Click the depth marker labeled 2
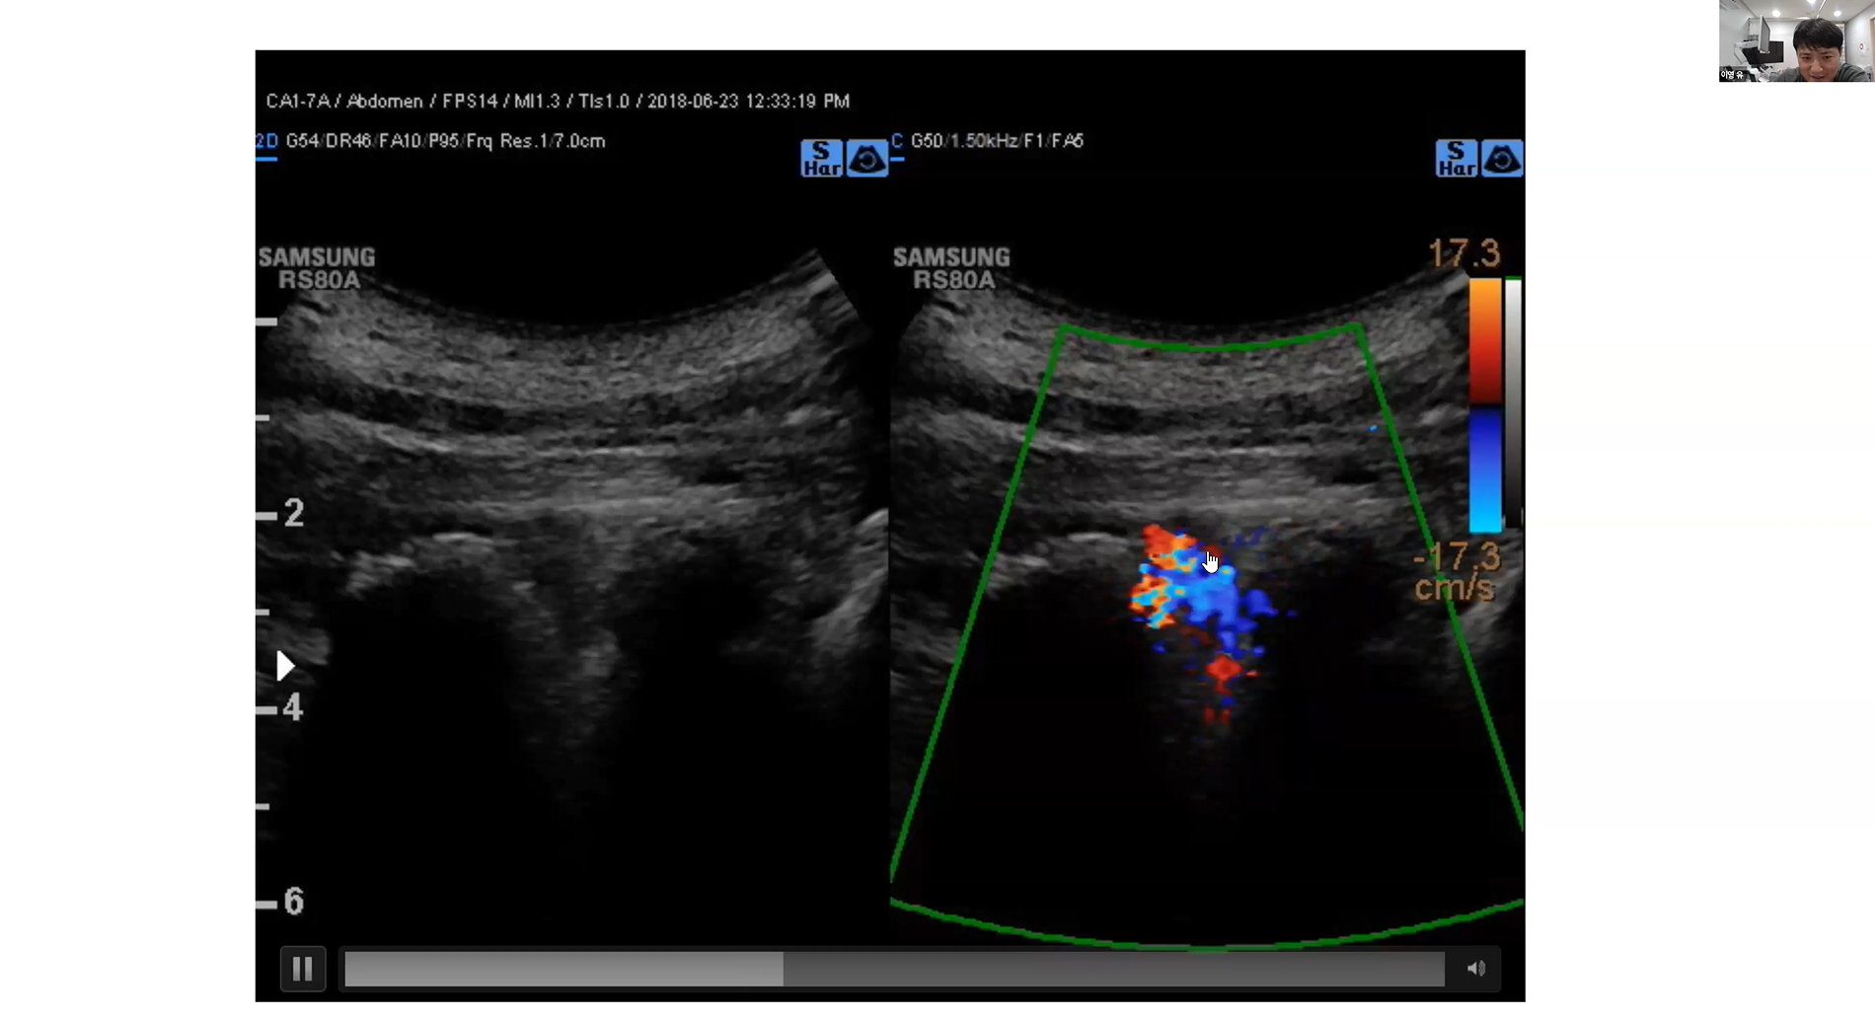Image resolution: width=1875 pixels, height=1018 pixels. [293, 513]
